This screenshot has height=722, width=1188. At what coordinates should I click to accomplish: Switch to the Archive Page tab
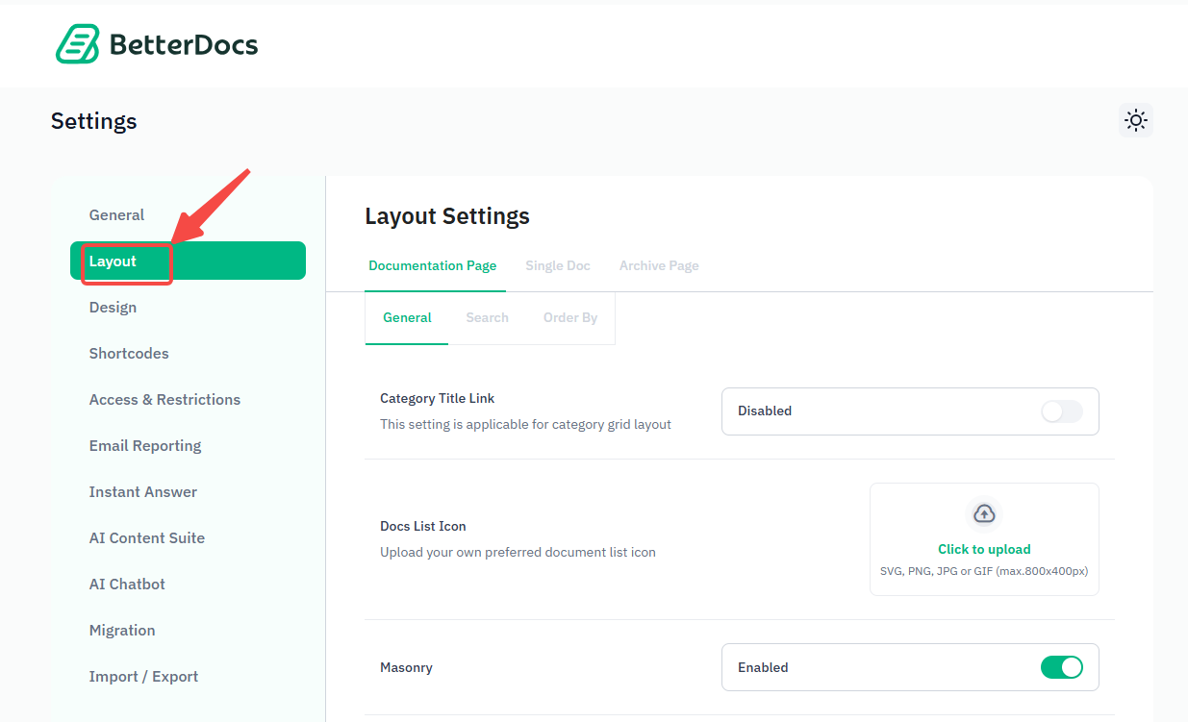pos(658,265)
